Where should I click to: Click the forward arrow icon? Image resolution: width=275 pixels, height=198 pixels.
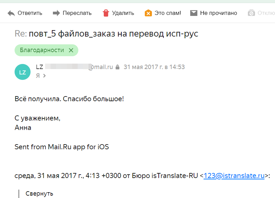coord(56,13)
